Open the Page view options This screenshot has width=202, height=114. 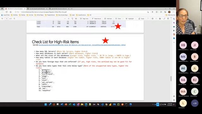84,19
